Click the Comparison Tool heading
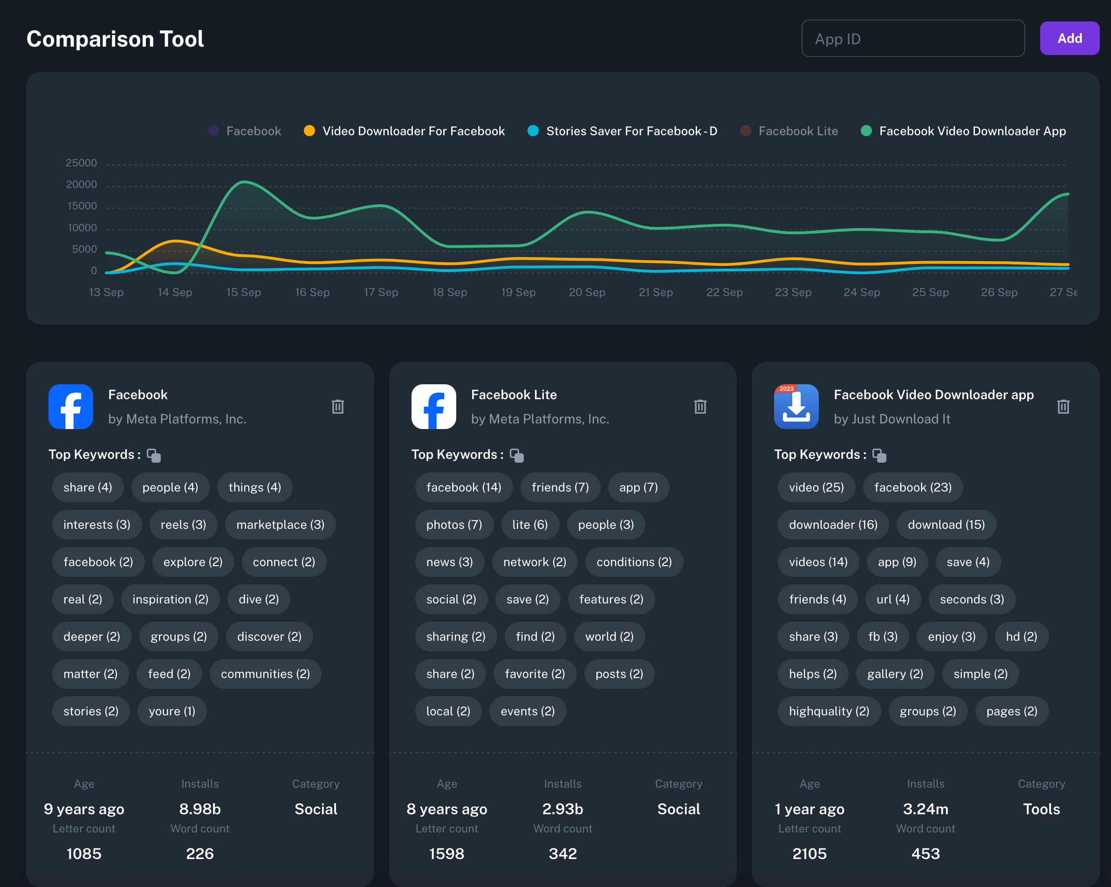Viewport: 1111px width, 887px height. tap(115, 39)
